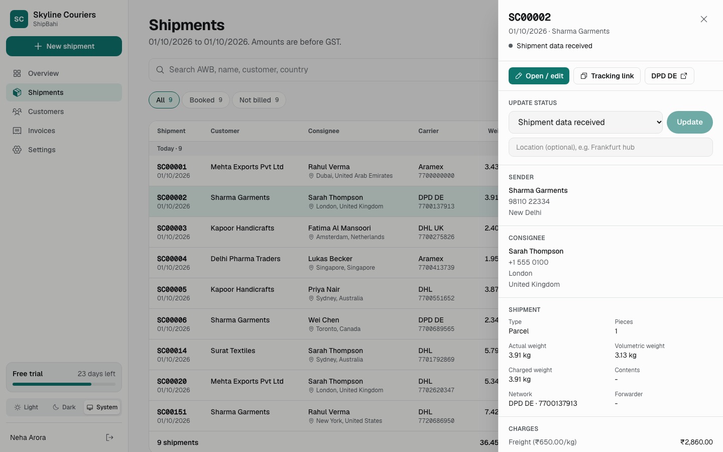Select shipment row SC00003
The image size is (723, 452).
tap(323, 232)
